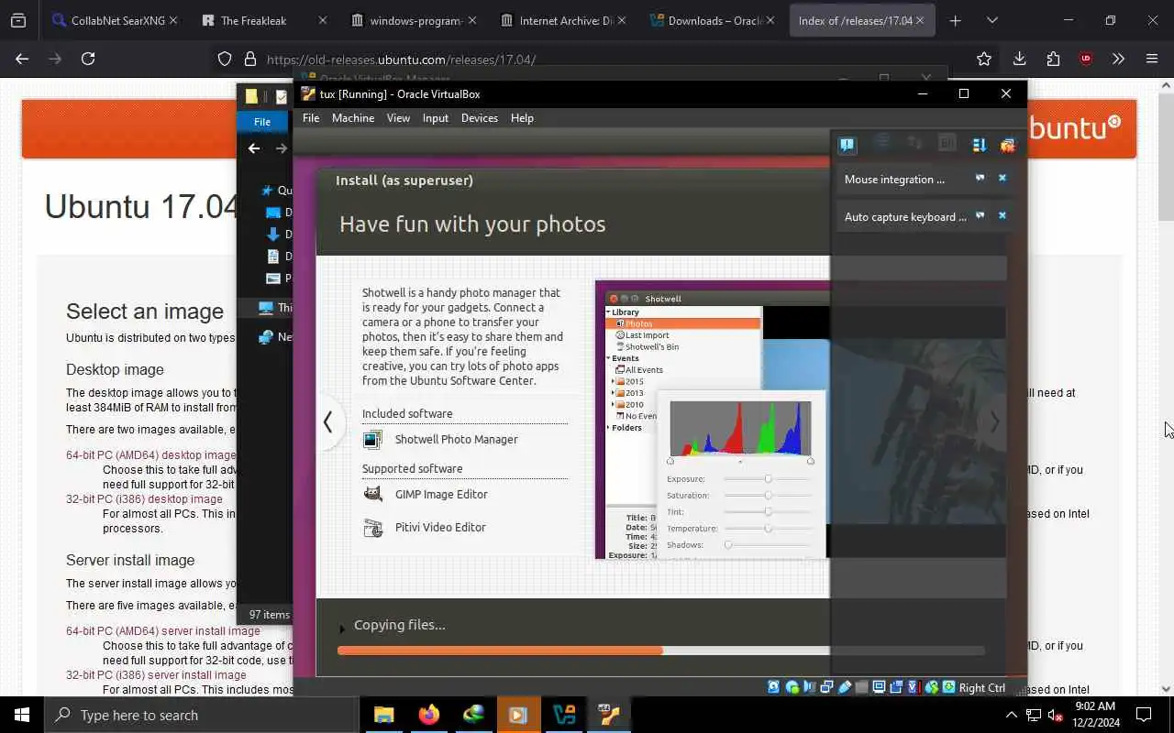Open 32-bit PC (i386) server install link
The height and width of the screenshot is (733, 1174).
(x=156, y=674)
